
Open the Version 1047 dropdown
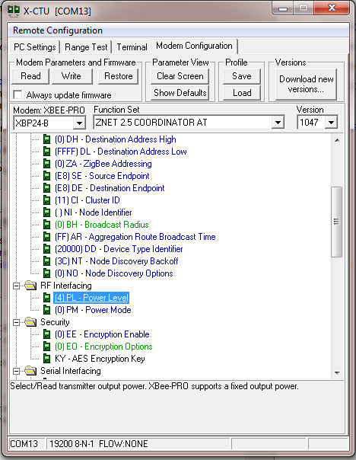coord(331,123)
